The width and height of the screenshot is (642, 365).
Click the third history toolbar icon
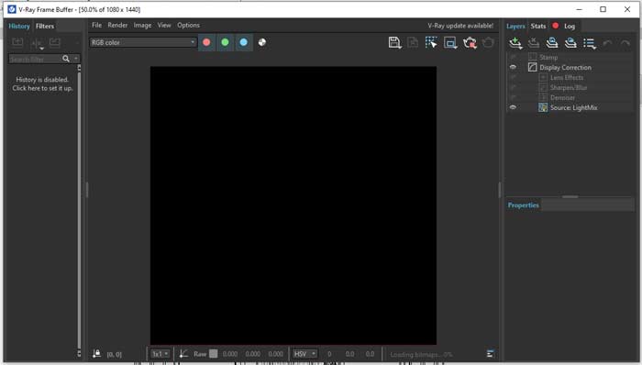[54, 42]
